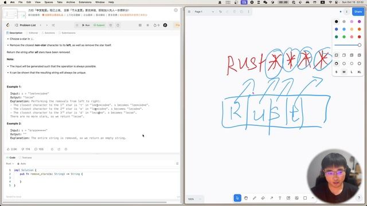Select the semi-transparent fill style option
367x206 pixels.
[x=344, y=56]
